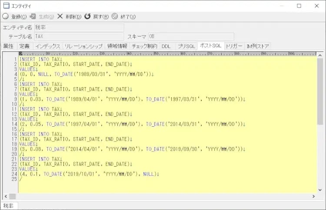Click the テーブル名 field containing TAX
The image size is (326, 210).
click(79, 36)
